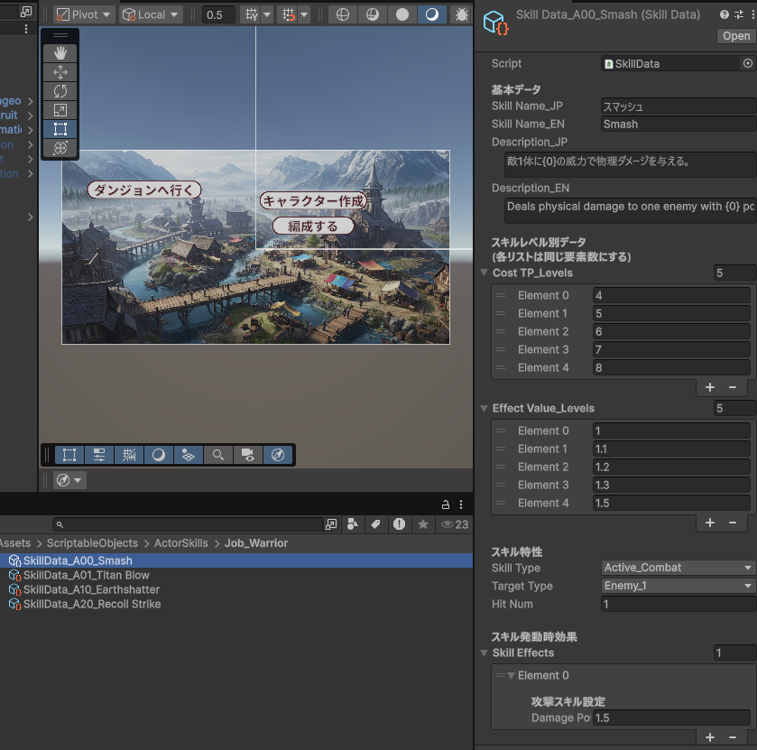This screenshot has width=757, height=750.
Task: Select the Hand view tool
Action: coord(60,53)
